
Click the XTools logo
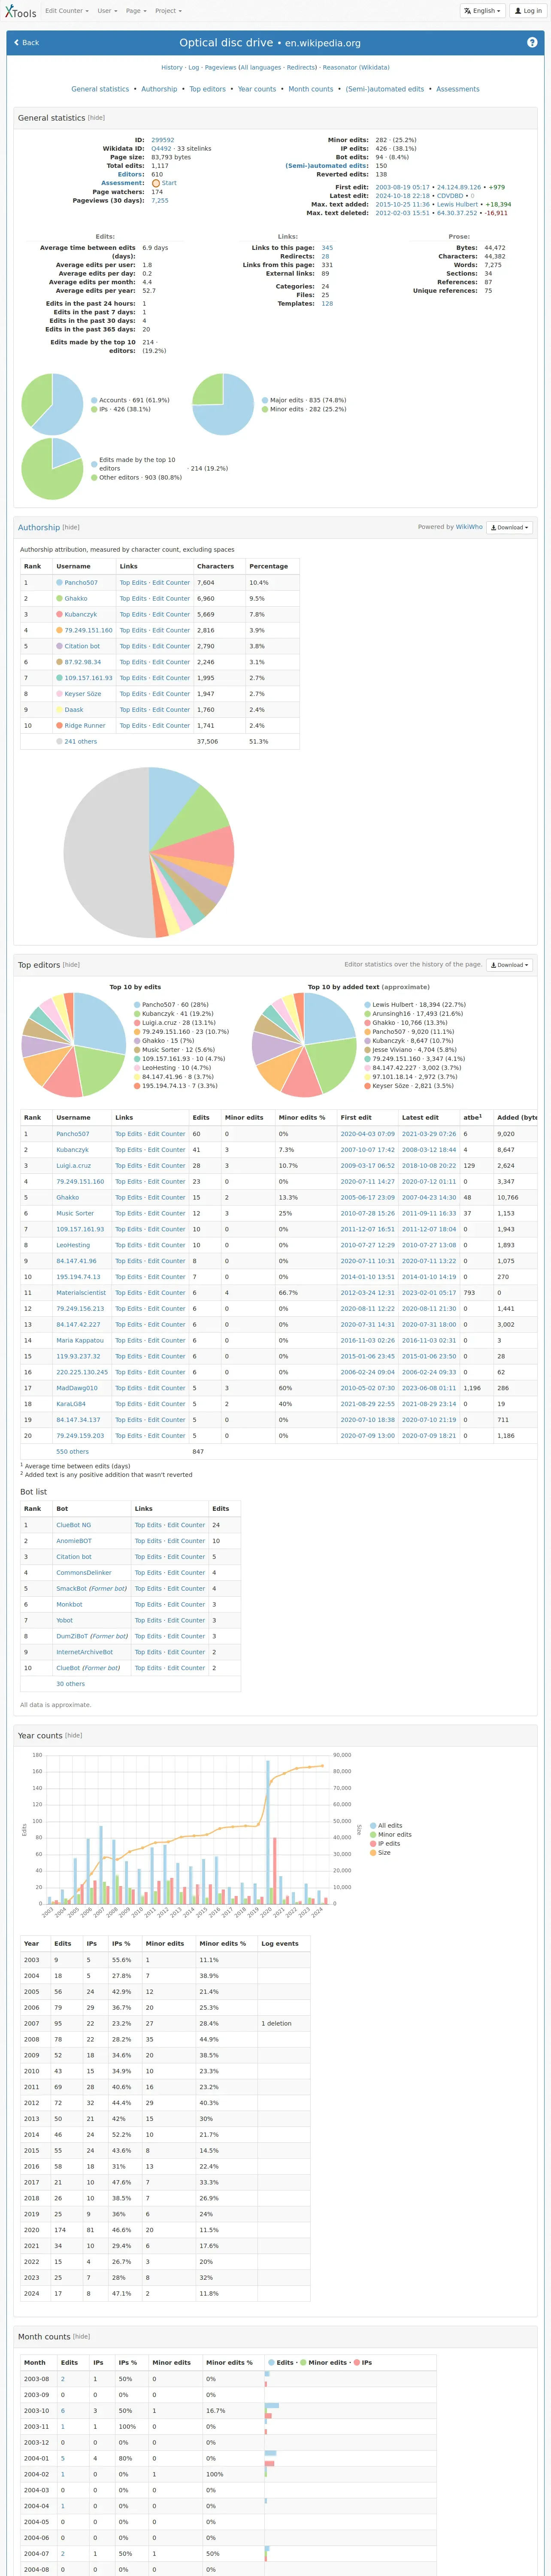click(x=20, y=11)
